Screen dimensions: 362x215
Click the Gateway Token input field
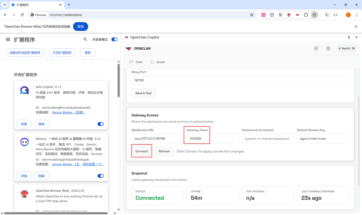[212, 139]
